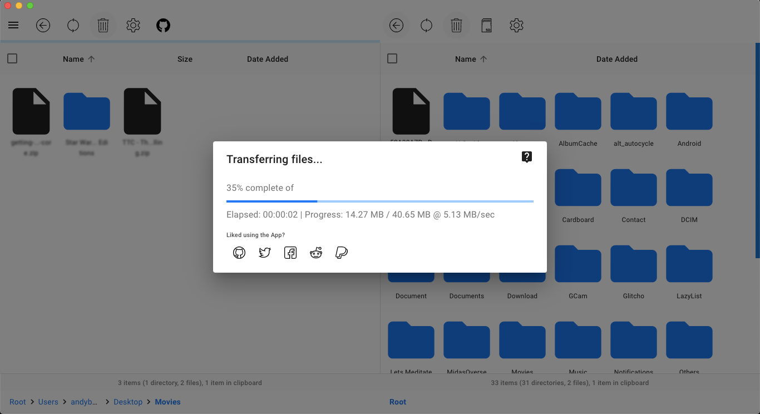Navigate to Desktop in the breadcrumb path
Screen dimensions: 760x414
[128, 402]
